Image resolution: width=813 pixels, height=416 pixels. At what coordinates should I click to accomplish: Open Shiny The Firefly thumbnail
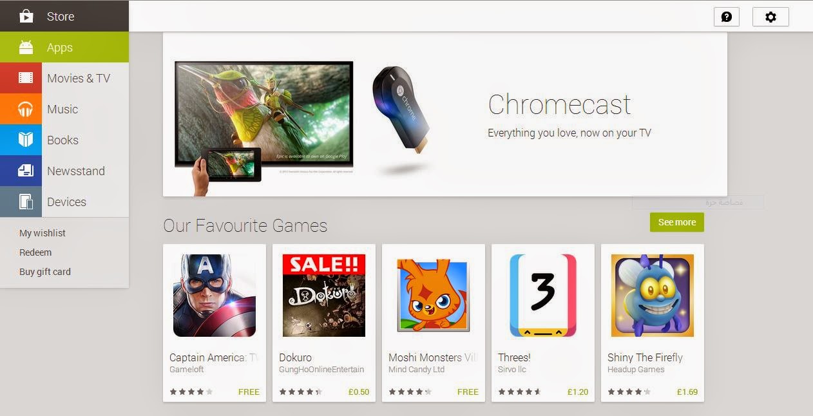point(653,296)
